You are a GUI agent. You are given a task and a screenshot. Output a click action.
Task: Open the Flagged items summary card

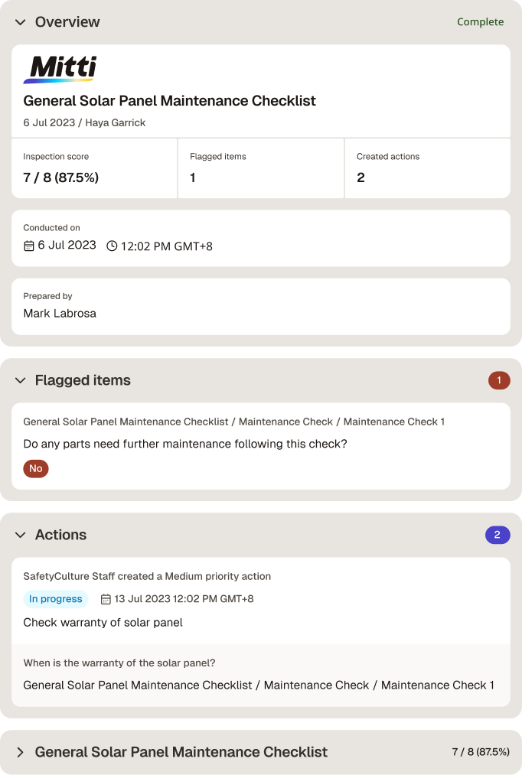pyautogui.click(x=261, y=168)
